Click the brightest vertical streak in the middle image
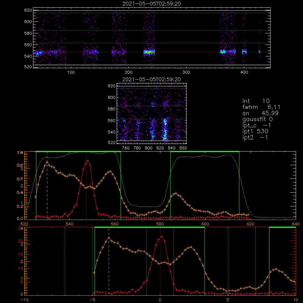This screenshot has height=303, width=303. [165, 129]
